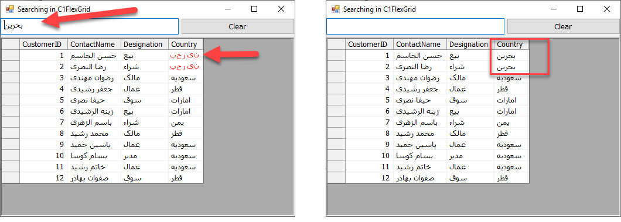Select the Country column header in right grid
The width and height of the screenshot is (621, 222).
point(511,45)
